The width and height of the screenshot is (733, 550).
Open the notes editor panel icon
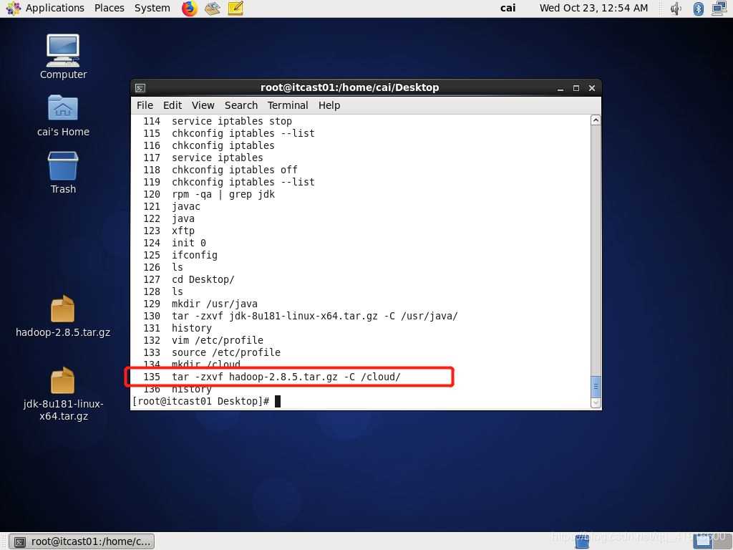236,9
